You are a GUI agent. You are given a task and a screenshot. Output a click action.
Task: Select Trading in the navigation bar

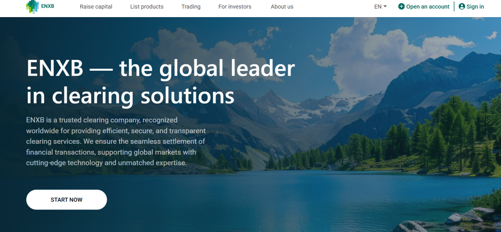click(x=191, y=6)
